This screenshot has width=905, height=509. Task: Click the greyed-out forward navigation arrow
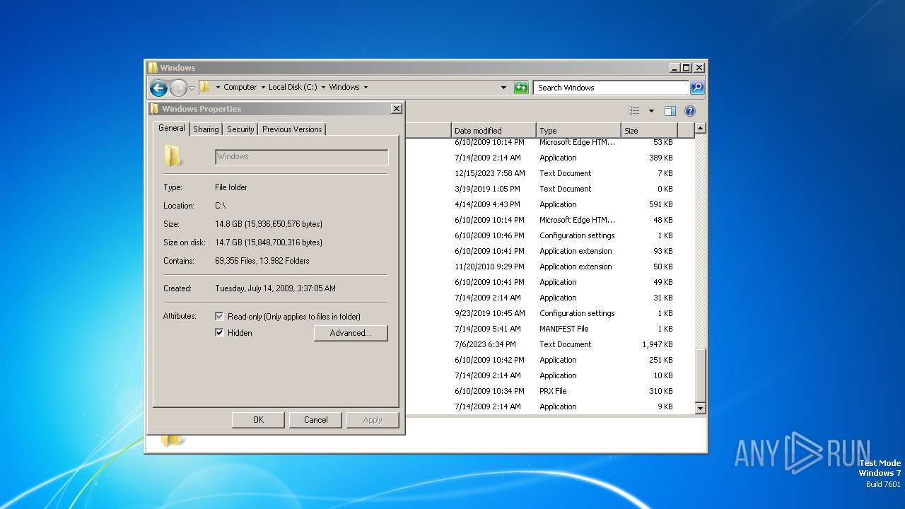(x=178, y=88)
